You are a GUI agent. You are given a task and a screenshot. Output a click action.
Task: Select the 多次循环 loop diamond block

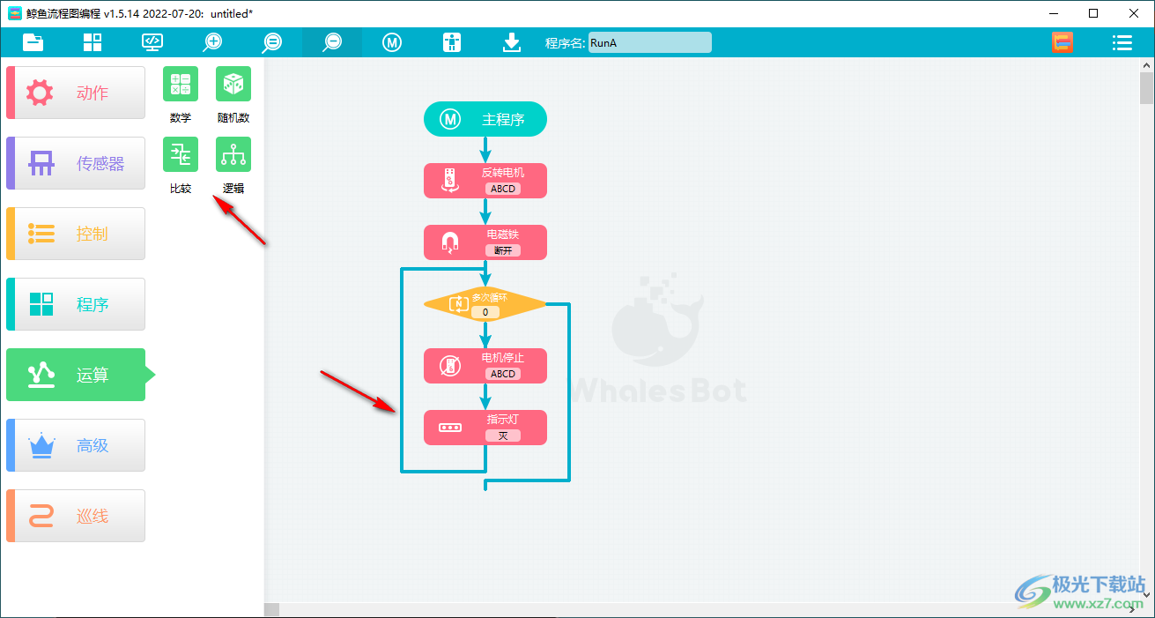pos(485,304)
